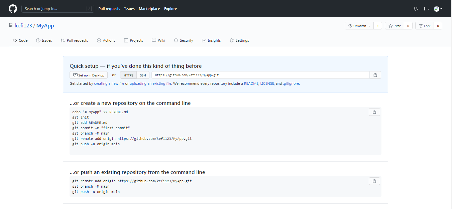Click the git init command line
Image resolution: width=452 pixels, height=209 pixels.
point(81,118)
